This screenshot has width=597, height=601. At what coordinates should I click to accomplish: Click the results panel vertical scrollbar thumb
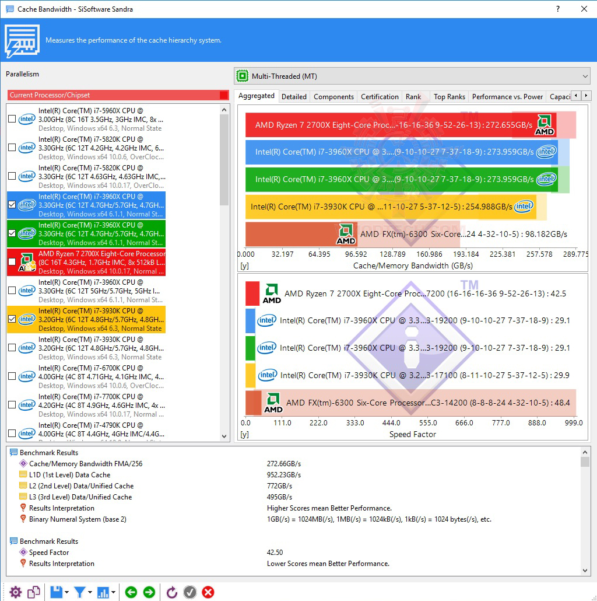click(x=585, y=462)
